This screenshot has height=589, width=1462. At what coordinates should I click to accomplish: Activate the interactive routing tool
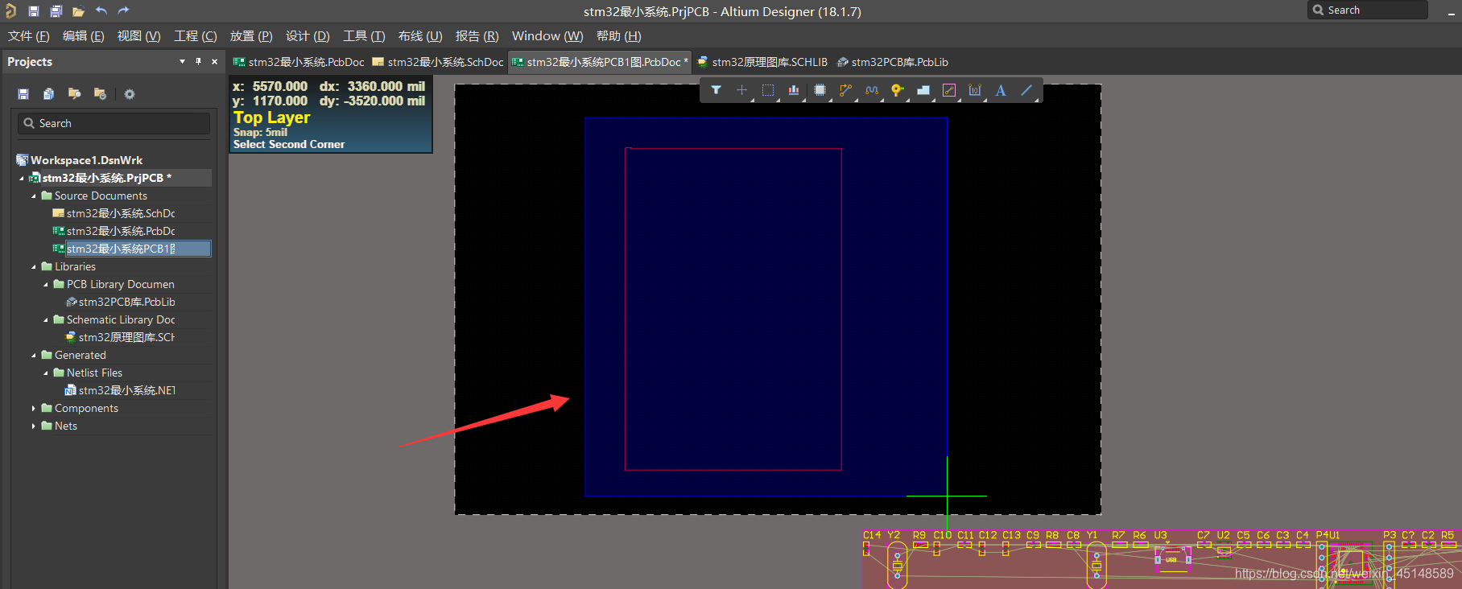[x=845, y=90]
